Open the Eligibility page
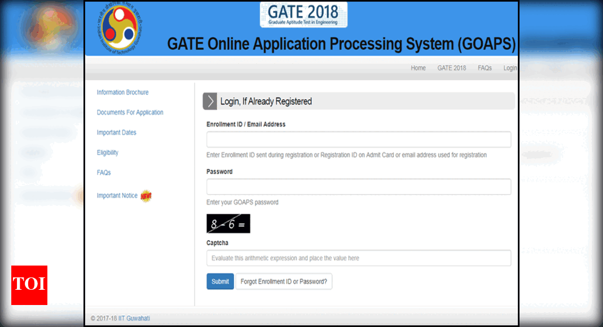 (x=107, y=152)
